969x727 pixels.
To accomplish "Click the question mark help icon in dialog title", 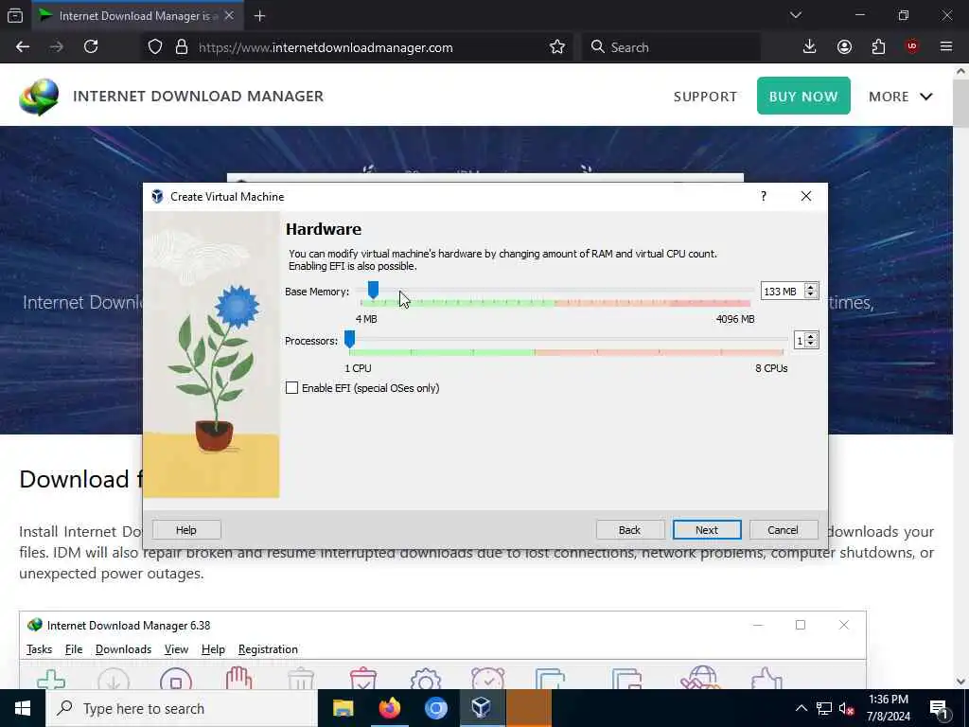I will [x=764, y=196].
